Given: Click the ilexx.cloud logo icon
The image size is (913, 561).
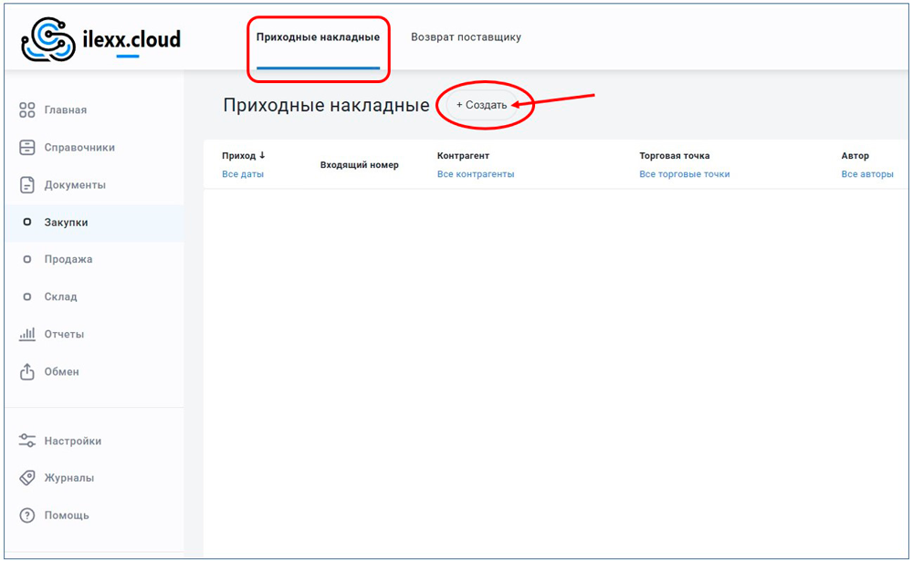Looking at the screenshot, I should [x=46, y=40].
